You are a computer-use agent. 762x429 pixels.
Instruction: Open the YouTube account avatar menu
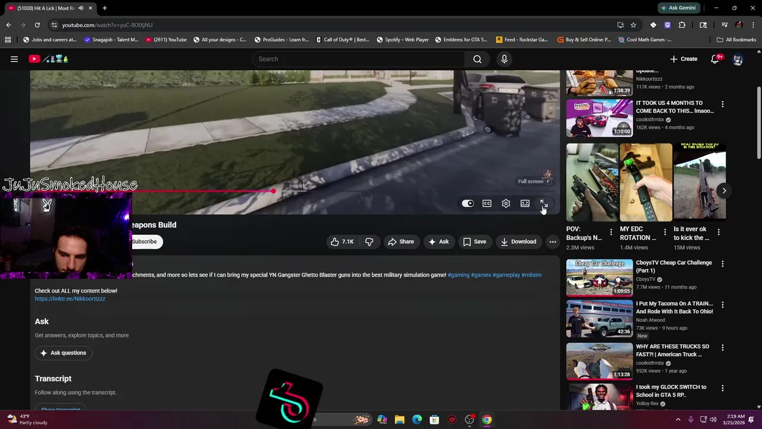tap(738, 59)
